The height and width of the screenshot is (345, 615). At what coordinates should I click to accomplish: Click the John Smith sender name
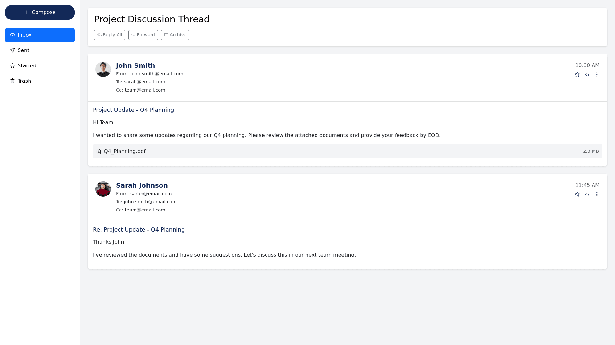[x=135, y=65]
